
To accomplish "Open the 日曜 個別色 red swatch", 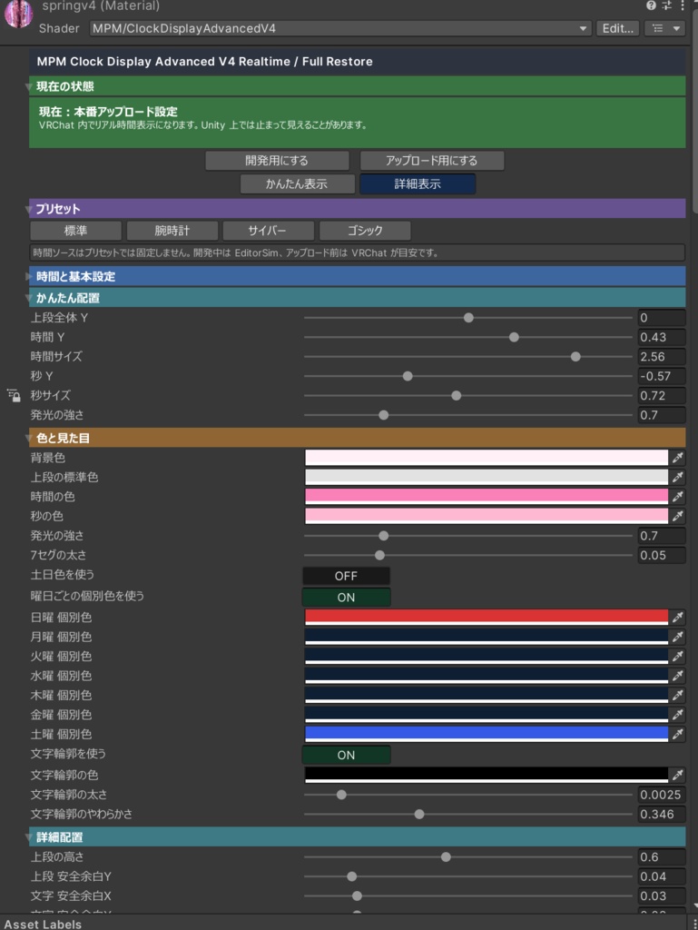I will point(487,618).
